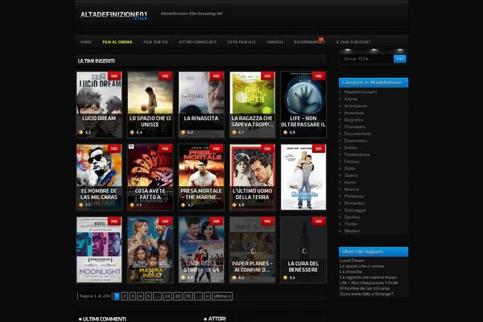Select the Commedia category
Screen dimensions: 483x322
click(354, 126)
